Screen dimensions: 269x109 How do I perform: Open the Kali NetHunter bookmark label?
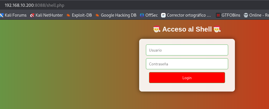[x=49, y=15]
